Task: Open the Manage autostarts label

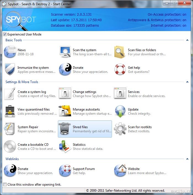Action: coord(86,109)
